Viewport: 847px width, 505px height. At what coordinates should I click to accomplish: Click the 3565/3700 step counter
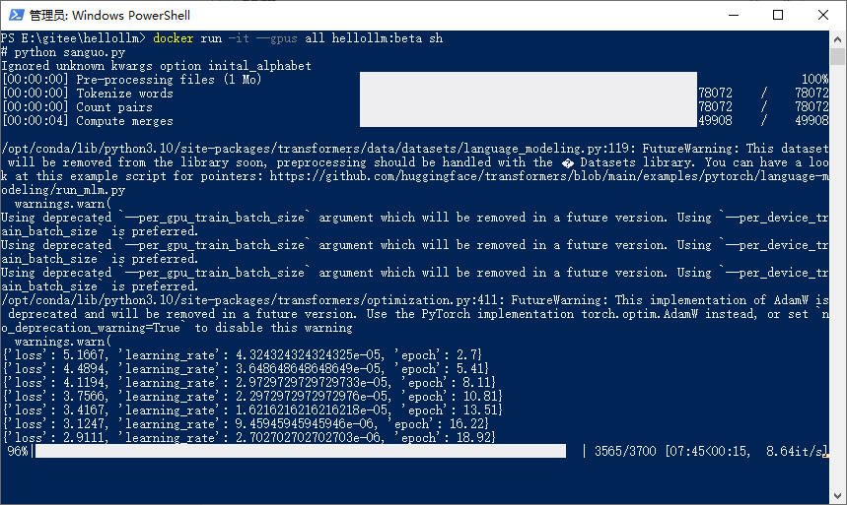pyautogui.click(x=625, y=451)
